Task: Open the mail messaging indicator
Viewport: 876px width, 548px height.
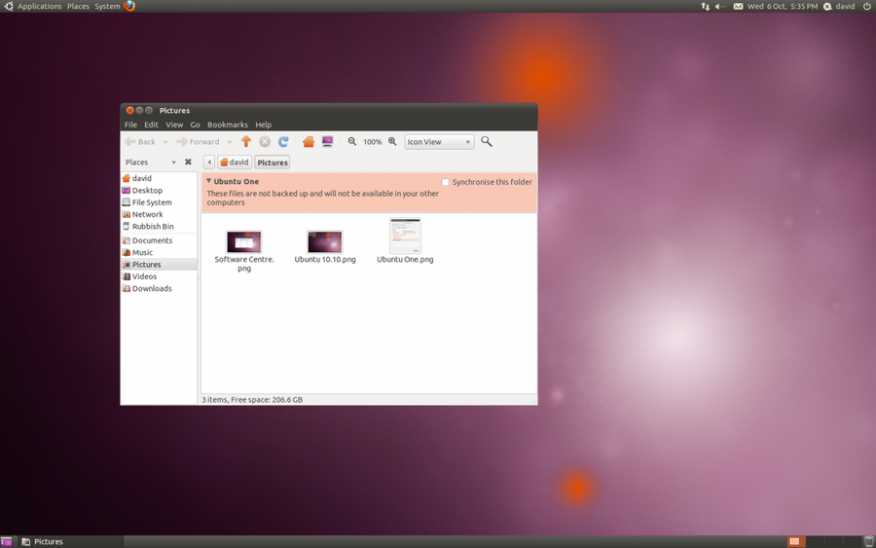Action: [x=738, y=6]
